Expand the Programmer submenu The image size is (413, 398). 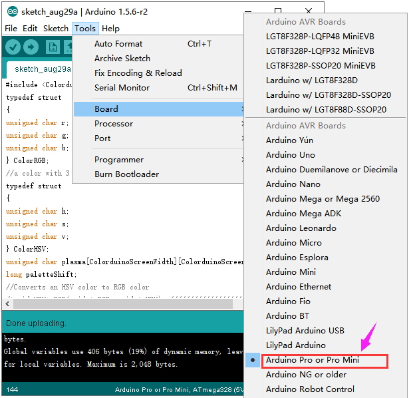point(159,160)
